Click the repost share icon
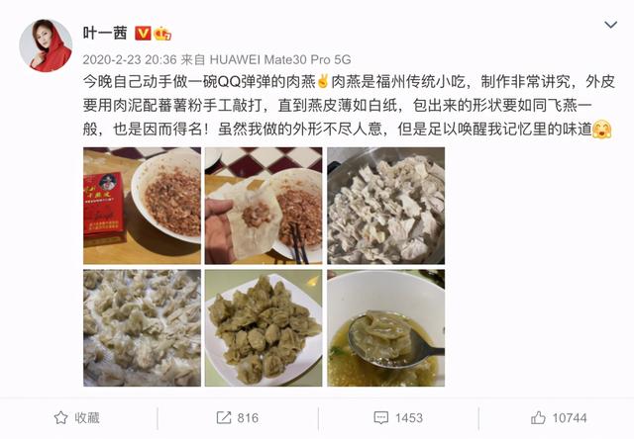This screenshot has width=634, height=439. 224,417
